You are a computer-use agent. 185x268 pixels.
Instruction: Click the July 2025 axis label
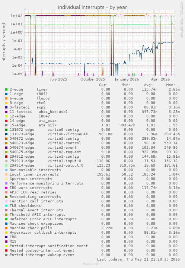coord(58,79)
